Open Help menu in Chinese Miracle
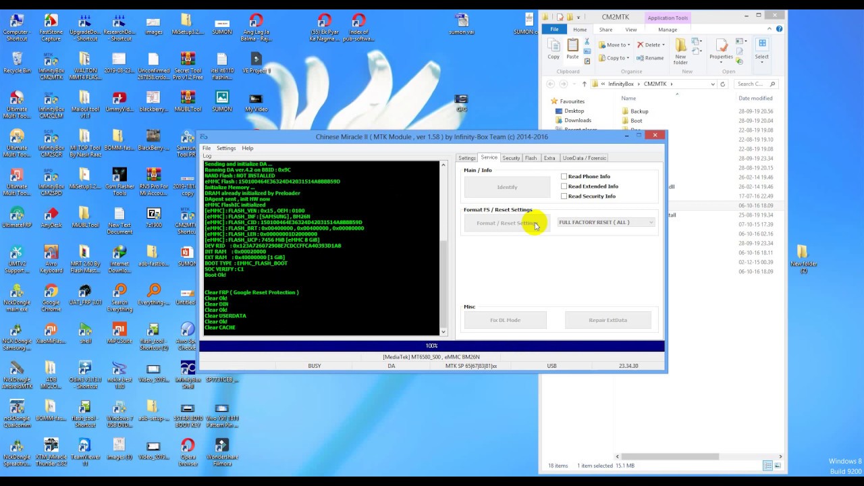The image size is (864, 486). [x=248, y=148]
